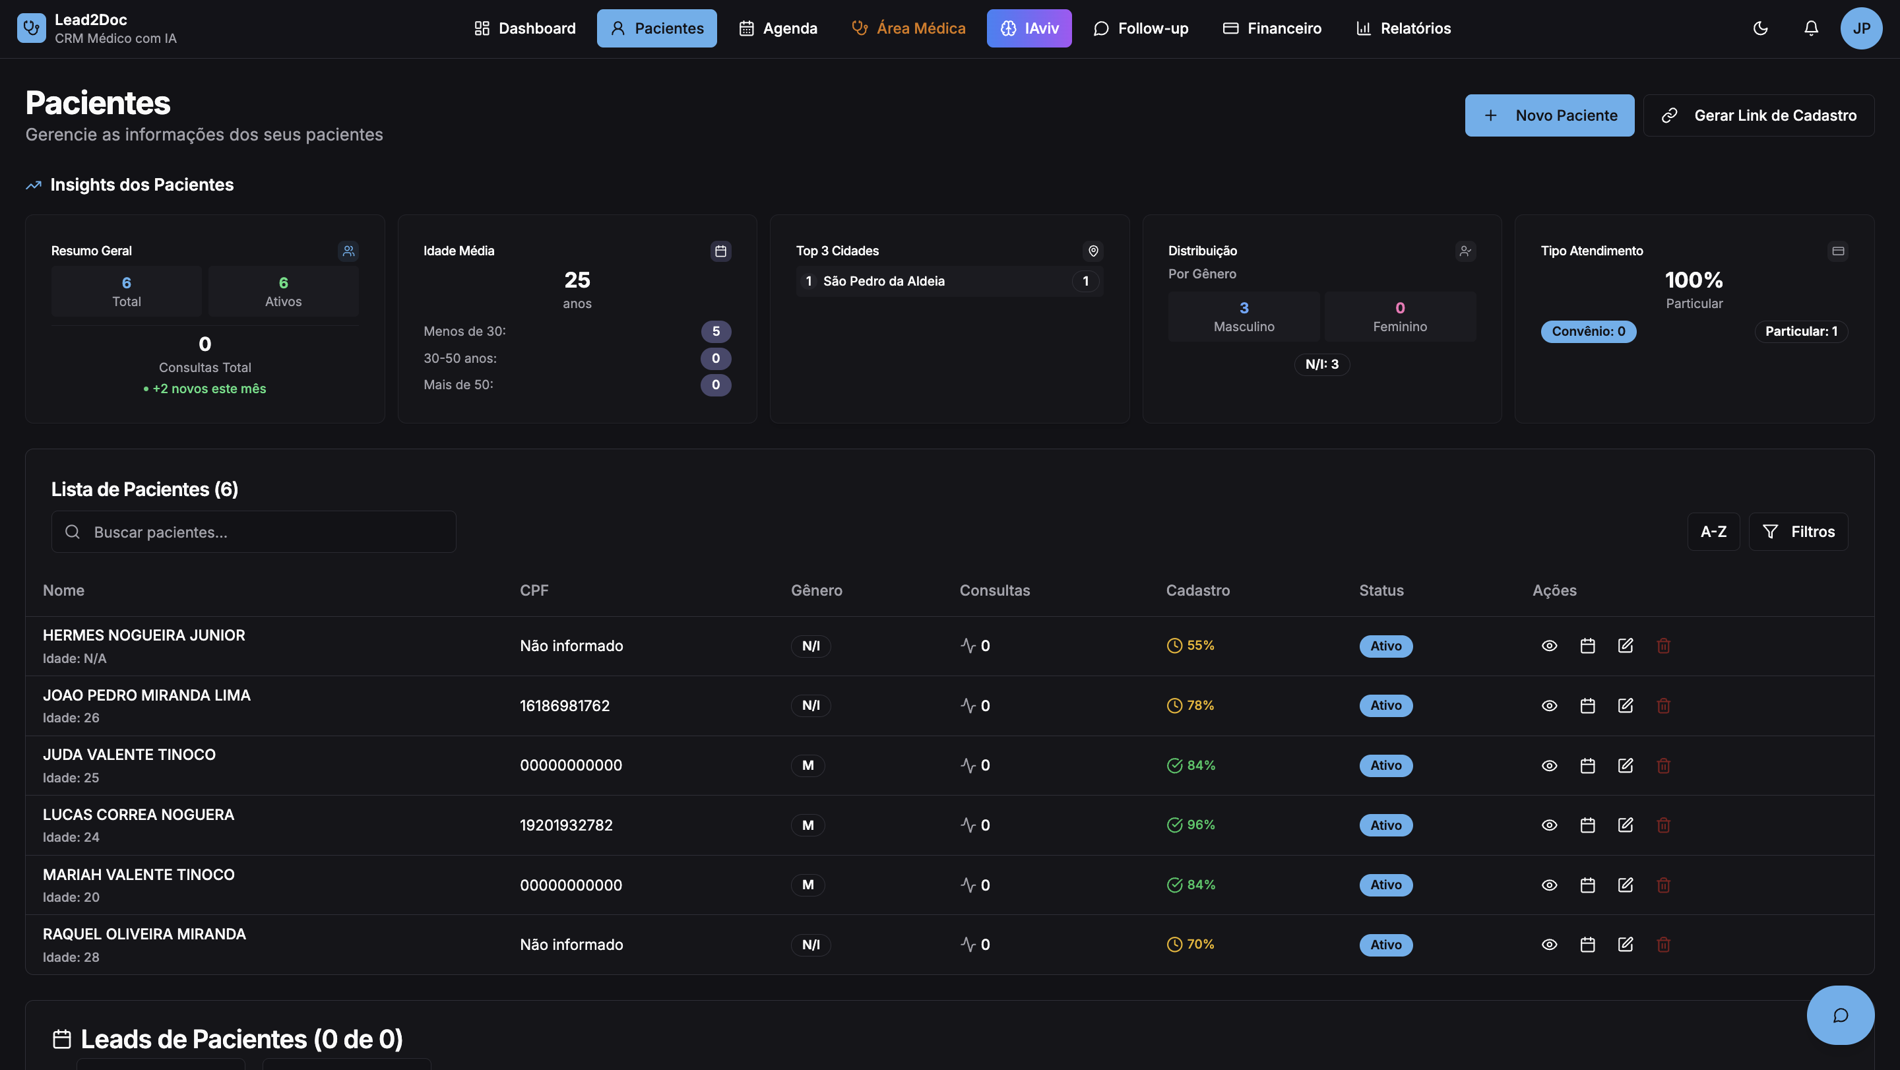Go to the Agenda tab
The image size is (1900, 1070).
pyautogui.click(x=777, y=28)
